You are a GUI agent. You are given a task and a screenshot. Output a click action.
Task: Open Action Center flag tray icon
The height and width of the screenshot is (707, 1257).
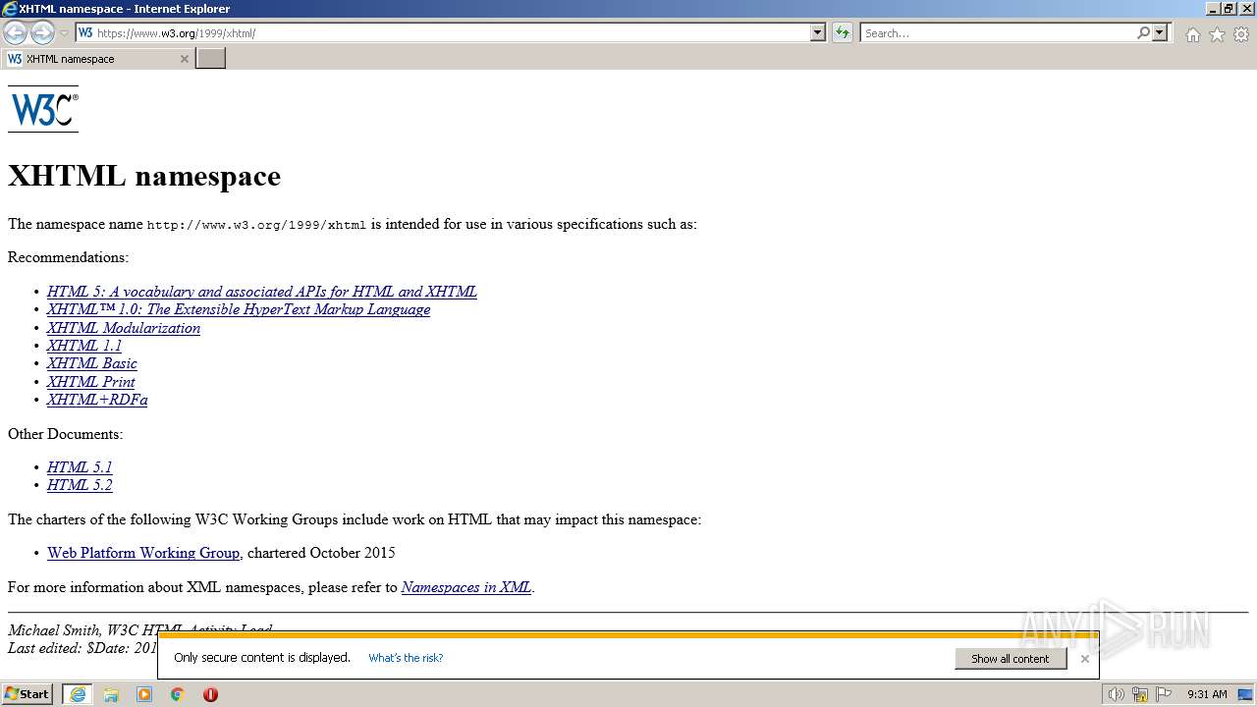click(x=1164, y=694)
